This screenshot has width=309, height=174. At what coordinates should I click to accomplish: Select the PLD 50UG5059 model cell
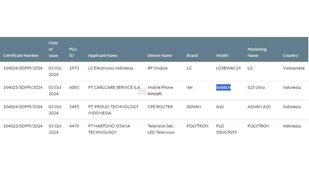point(226,129)
